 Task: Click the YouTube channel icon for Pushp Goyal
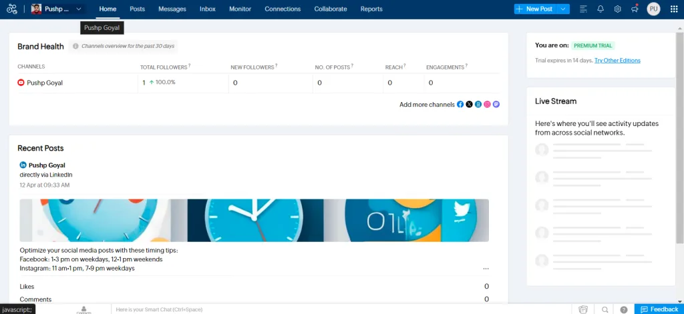point(21,82)
